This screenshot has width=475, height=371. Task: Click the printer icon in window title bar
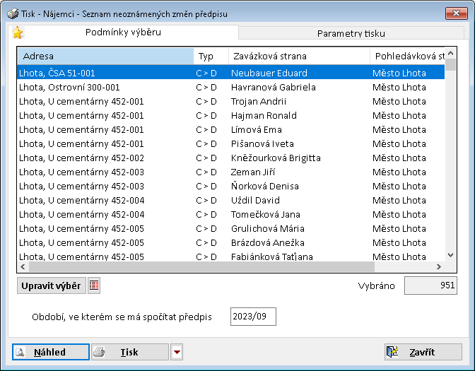pyautogui.click(x=12, y=13)
